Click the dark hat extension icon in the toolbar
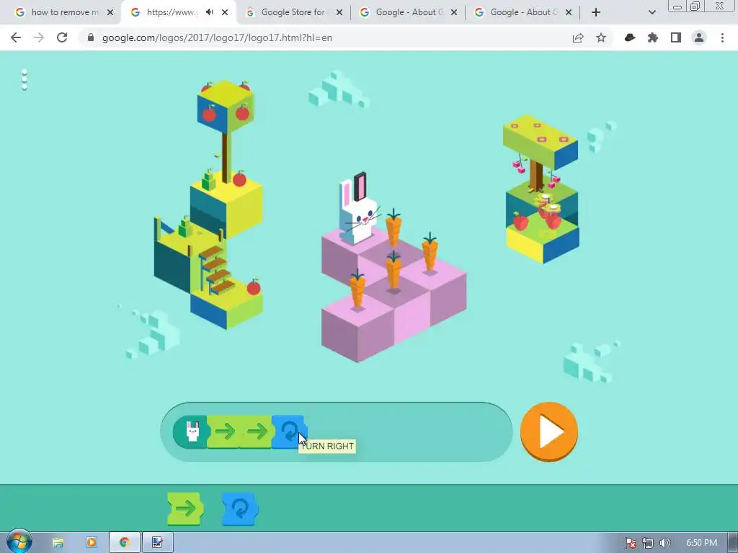This screenshot has width=738, height=553. (x=630, y=37)
